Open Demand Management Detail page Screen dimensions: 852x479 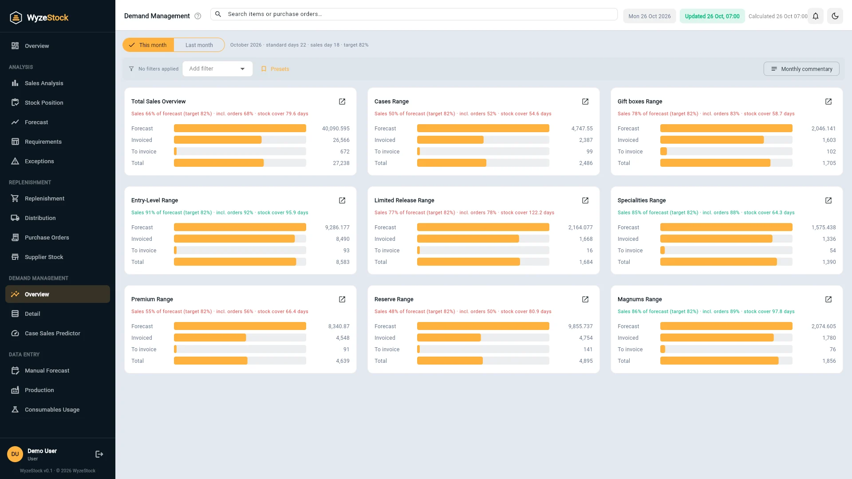tap(58, 314)
